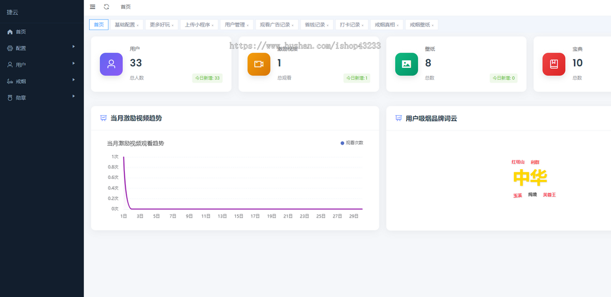Expand the 勋章 sidebar submenu arrow
611x297 pixels.
74,96
